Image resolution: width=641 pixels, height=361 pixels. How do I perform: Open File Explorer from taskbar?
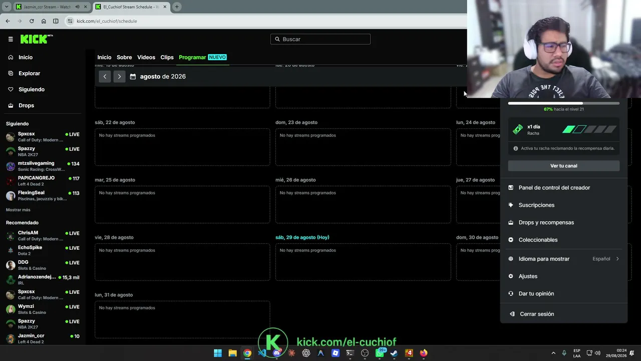232,353
